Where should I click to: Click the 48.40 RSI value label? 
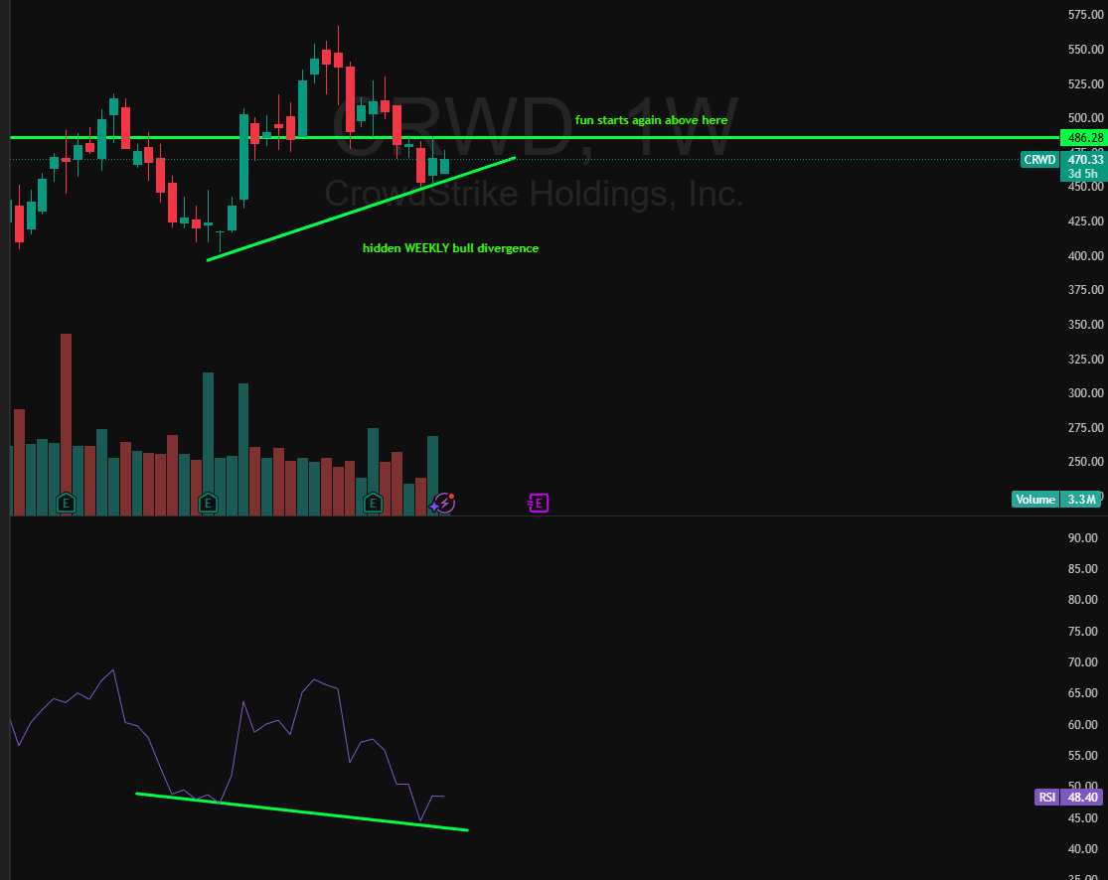[1082, 798]
